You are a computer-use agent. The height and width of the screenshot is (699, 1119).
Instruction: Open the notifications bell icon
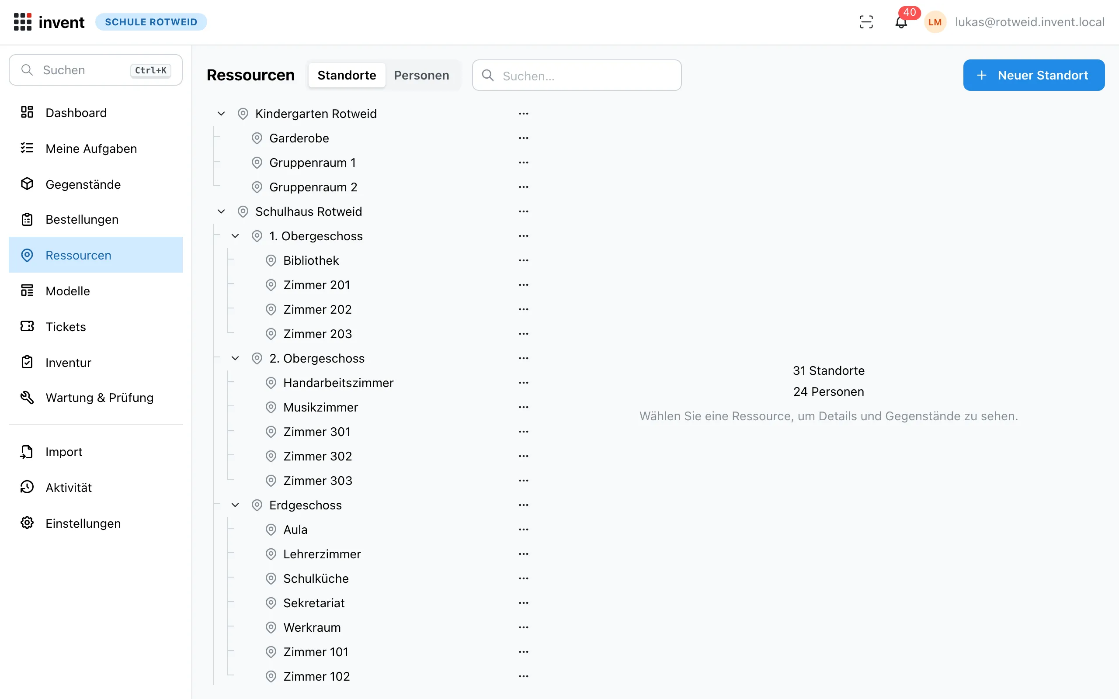coord(901,22)
